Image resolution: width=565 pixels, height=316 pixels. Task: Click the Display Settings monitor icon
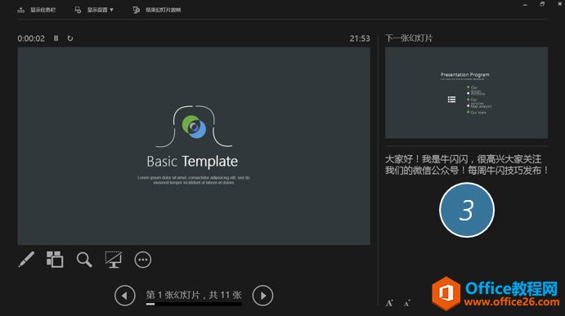click(x=78, y=10)
